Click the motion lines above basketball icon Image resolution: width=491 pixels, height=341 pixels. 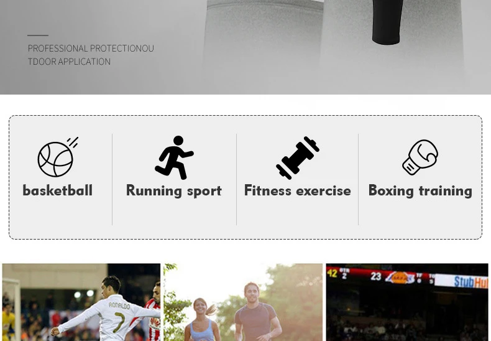tap(73, 142)
